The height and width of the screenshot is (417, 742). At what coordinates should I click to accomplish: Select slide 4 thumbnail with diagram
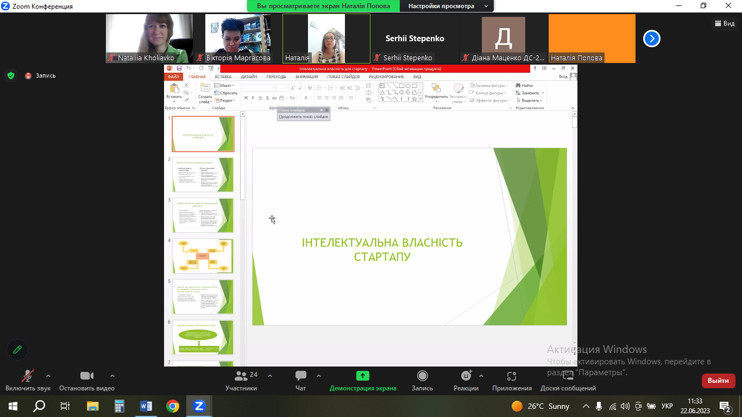click(x=203, y=256)
